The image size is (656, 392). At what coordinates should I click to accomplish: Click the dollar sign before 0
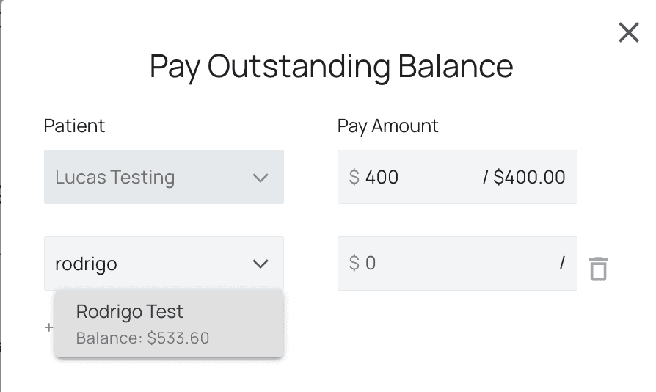[354, 263]
